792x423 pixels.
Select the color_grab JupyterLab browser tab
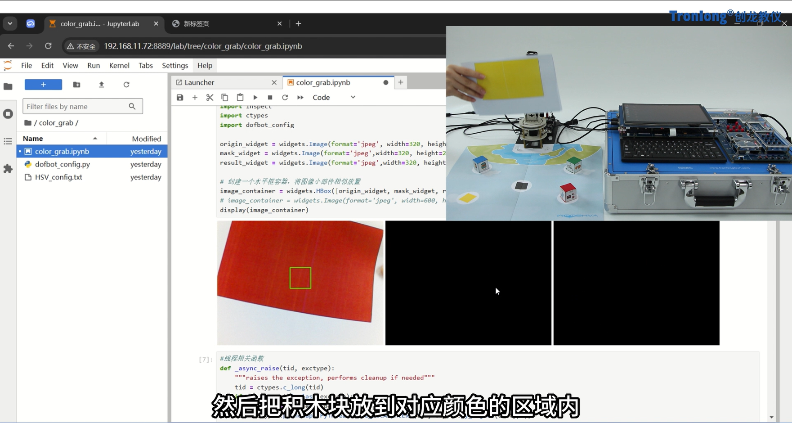coord(104,23)
